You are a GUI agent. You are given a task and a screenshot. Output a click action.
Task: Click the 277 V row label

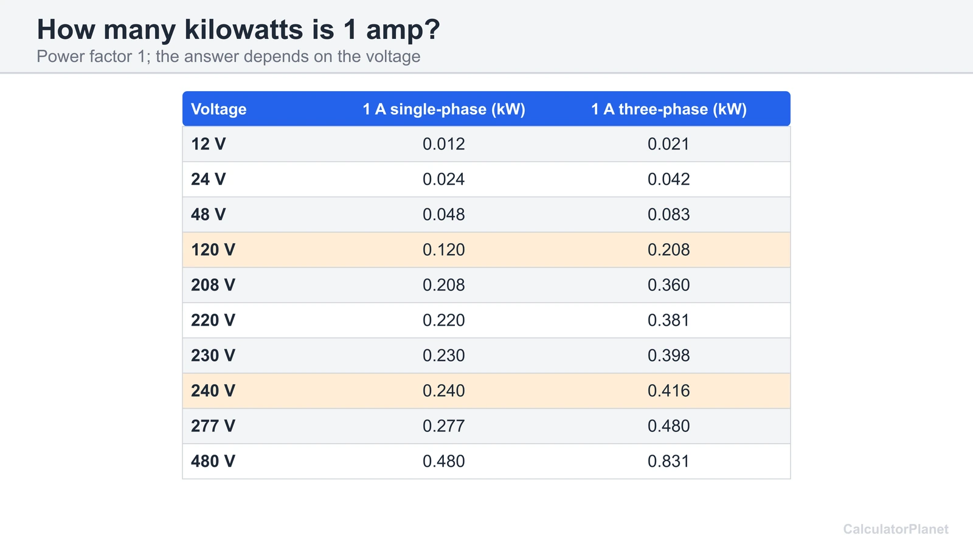click(213, 426)
